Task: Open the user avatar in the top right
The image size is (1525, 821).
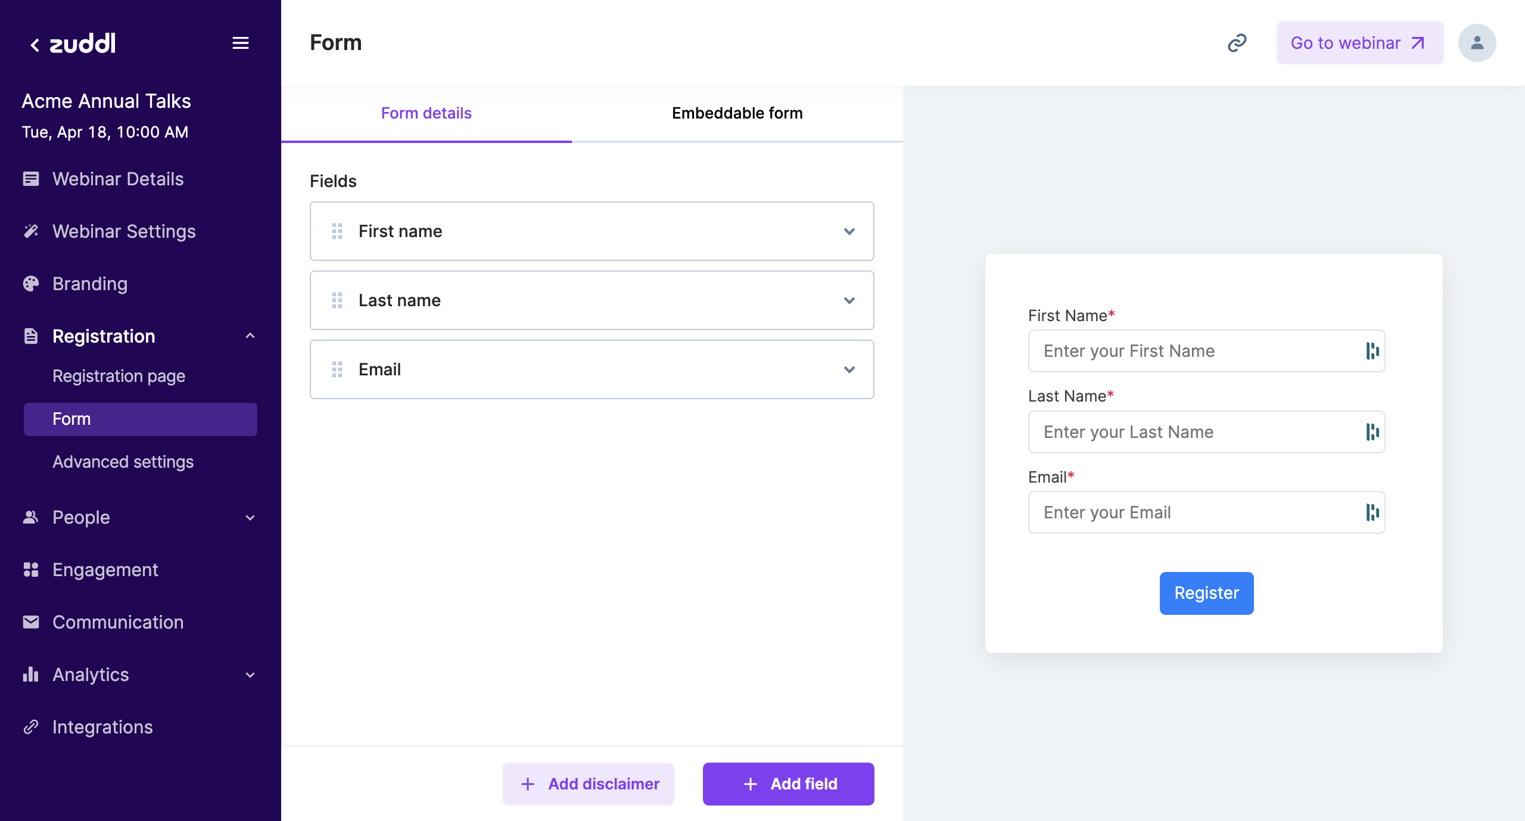Action: coord(1476,42)
